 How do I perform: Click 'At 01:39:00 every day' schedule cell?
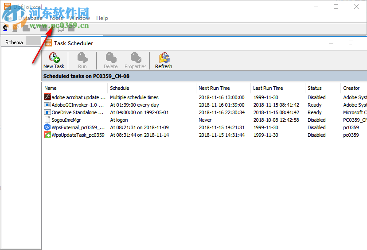(134, 105)
